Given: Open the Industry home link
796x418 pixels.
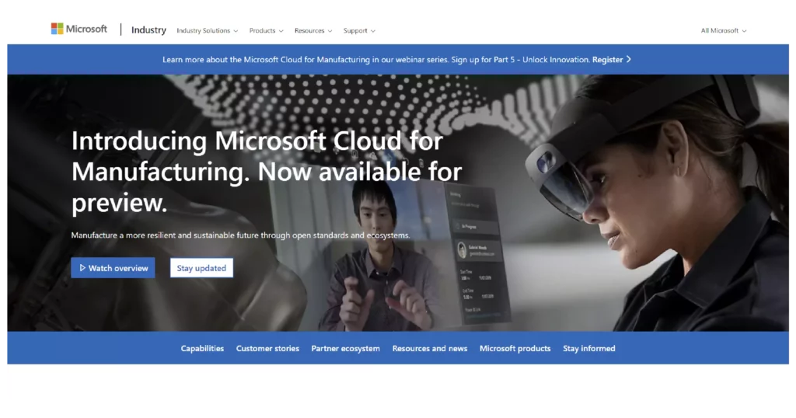Looking at the screenshot, I should pos(148,30).
